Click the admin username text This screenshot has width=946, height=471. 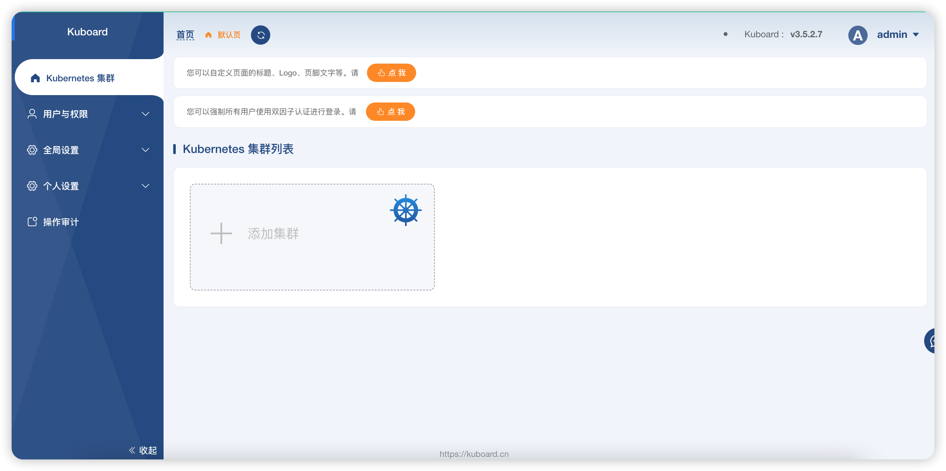click(x=892, y=34)
